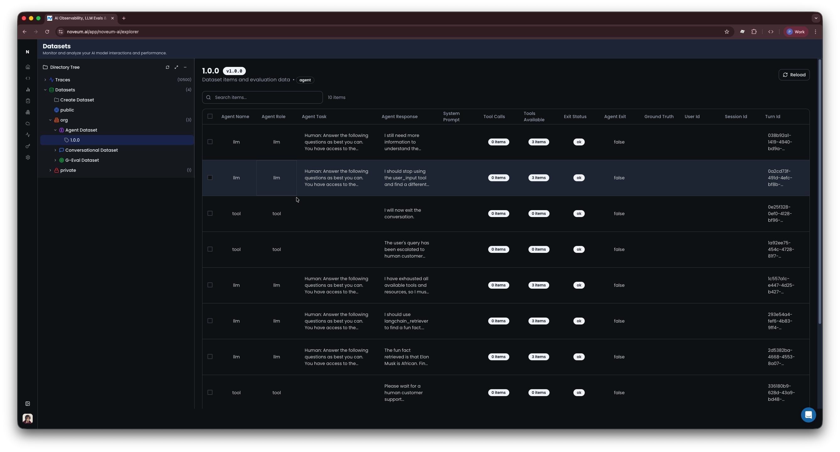The image size is (840, 452).
Task: Toggle the select-all header checkbox
Action: click(x=210, y=116)
